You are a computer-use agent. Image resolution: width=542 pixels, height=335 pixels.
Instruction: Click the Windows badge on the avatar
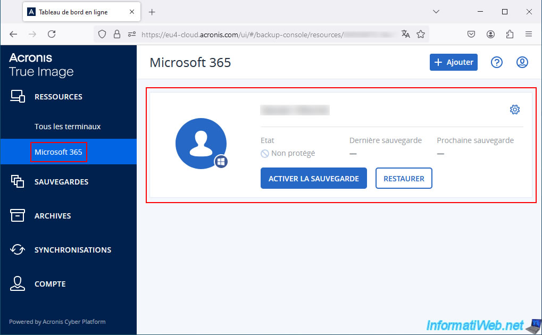coord(221,162)
